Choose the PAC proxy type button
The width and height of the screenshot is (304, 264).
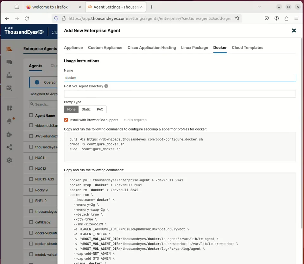point(100,109)
